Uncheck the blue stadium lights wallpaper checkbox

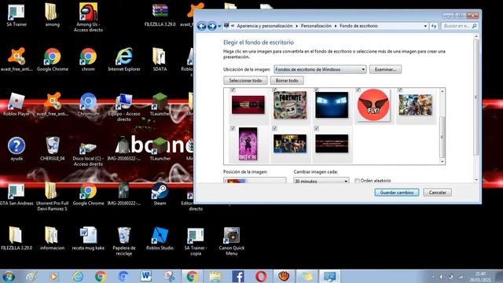point(316,90)
